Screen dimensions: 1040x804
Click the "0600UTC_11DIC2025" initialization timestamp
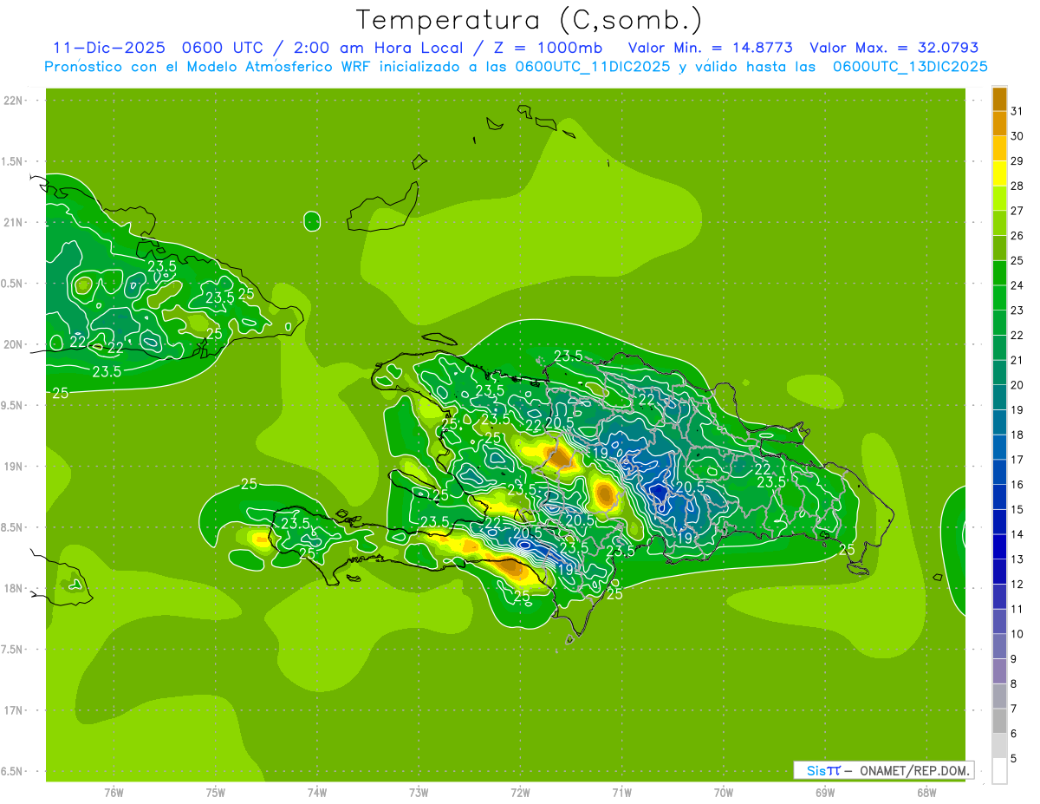coord(593,67)
